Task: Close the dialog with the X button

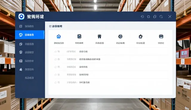Action: pyautogui.click(x=170, y=16)
